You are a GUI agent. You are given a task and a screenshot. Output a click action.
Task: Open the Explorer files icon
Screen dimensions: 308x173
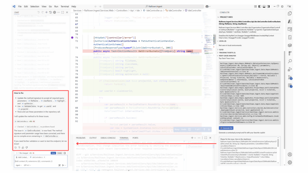coord(290,14)
